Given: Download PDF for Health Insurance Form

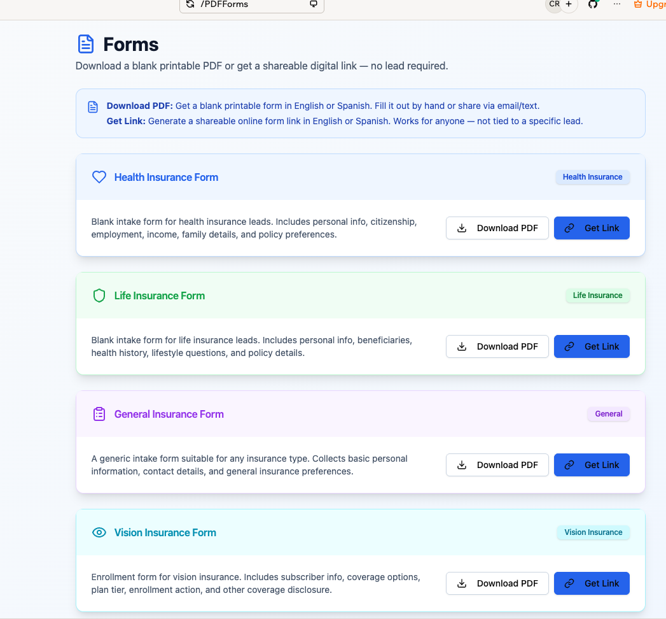Looking at the screenshot, I should pos(497,228).
